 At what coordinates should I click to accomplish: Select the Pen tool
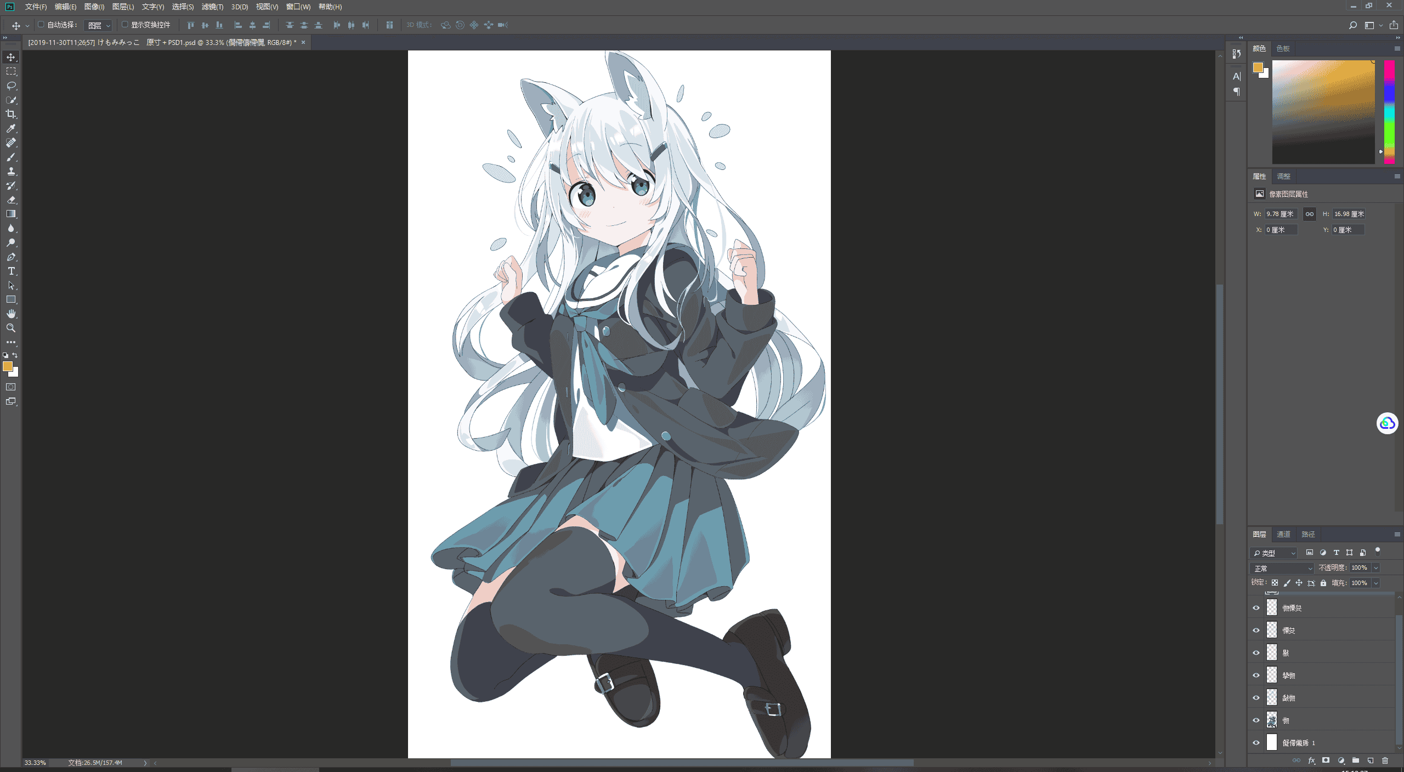click(x=11, y=257)
